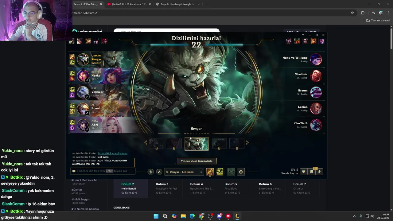Open the ward skin selector icon
Image resolution: width=393 pixels, height=221 pixels.
231,172
